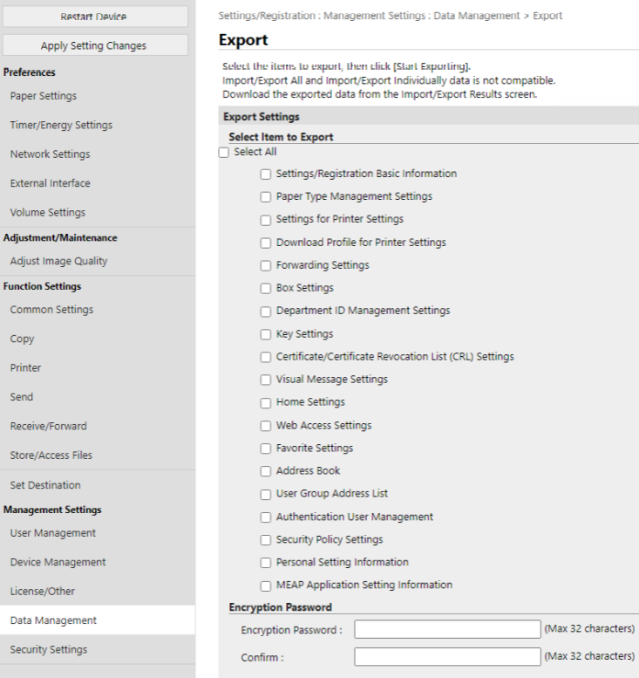This screenshot has width=639, height=678.
Task: Toggle the Forwarding Settings checkbox
Action: 267,265
